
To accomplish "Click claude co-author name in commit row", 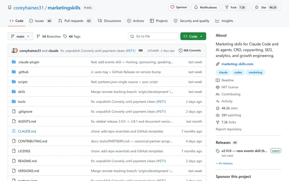I will tap(53, 51).
